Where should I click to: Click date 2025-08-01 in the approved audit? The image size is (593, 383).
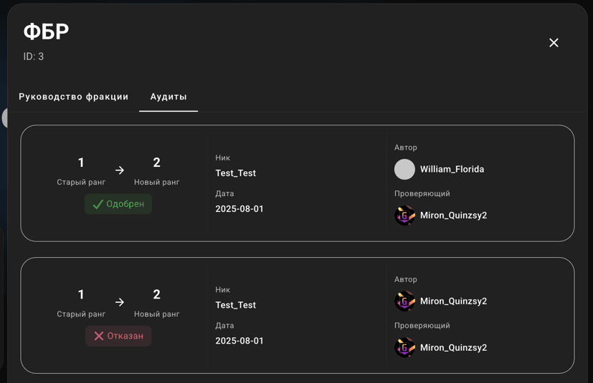pyautogui.click(x=239, y=209)
